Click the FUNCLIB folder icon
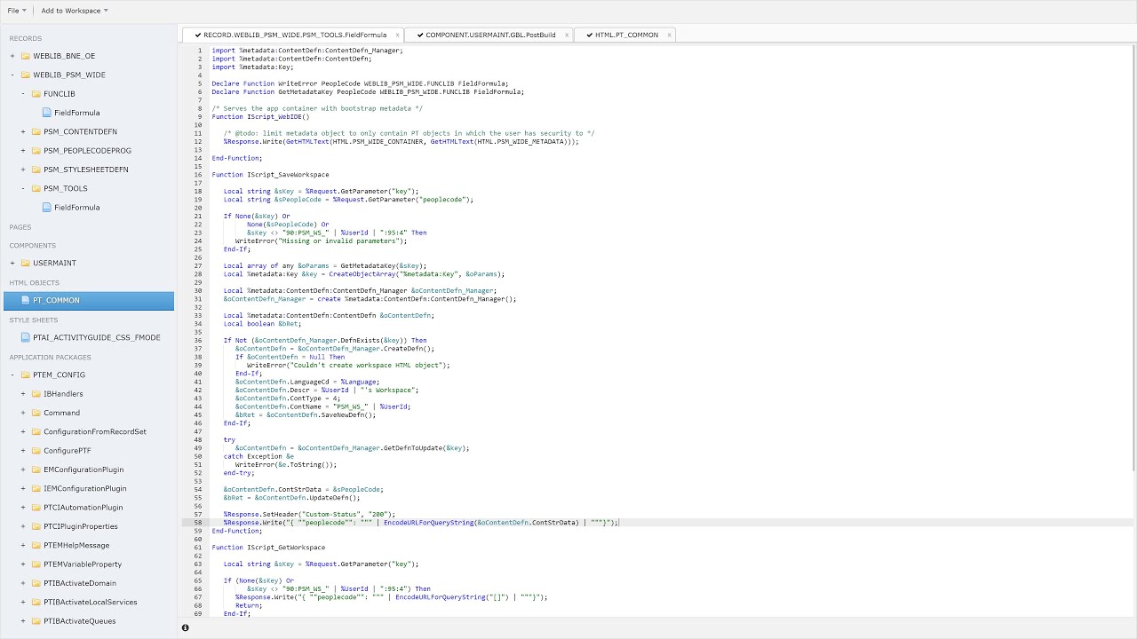This screenshot has height=639, width=1137. coord(36,93)
